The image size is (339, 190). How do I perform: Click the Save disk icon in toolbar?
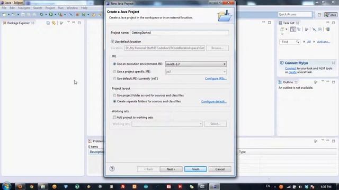pyautogui.click(x=23, y=15)
